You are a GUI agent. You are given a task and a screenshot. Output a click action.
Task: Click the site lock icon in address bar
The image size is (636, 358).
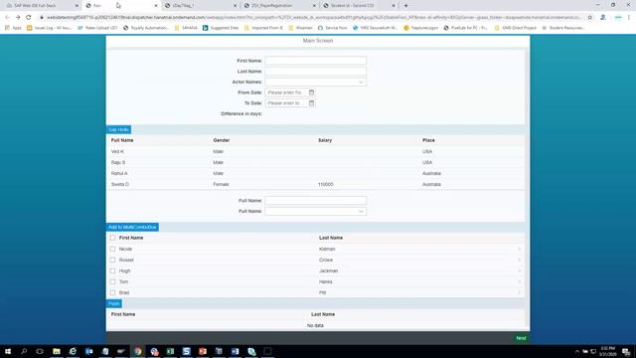pos(41,18)
